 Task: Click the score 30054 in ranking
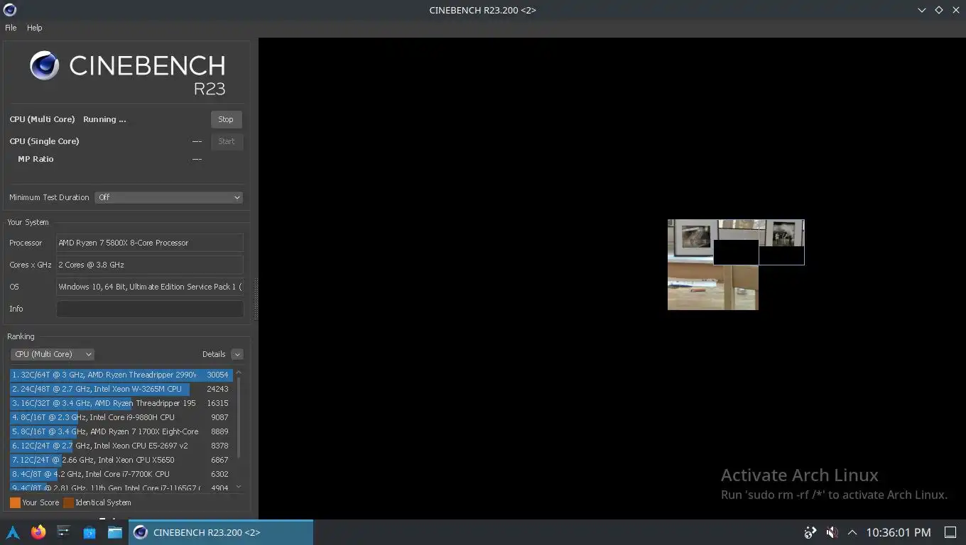pyautogui.click(x=217, y=375)
